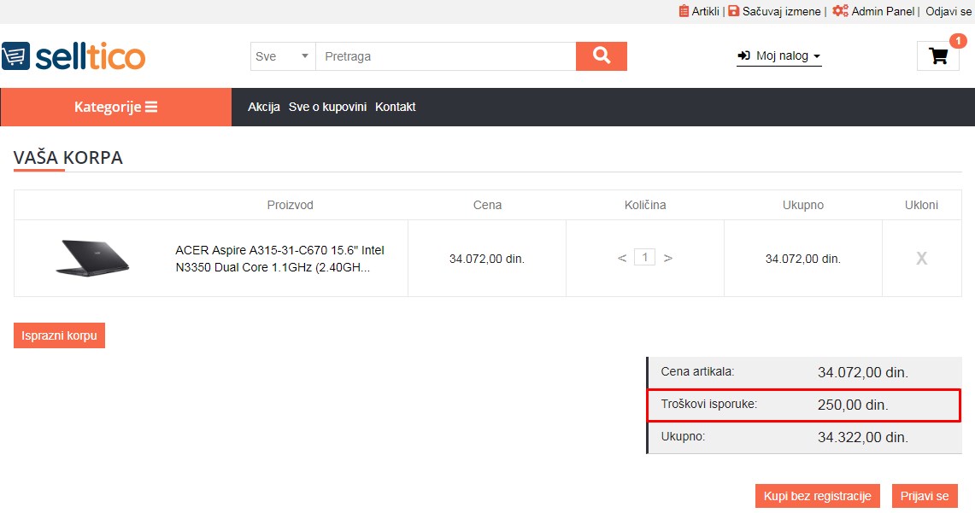Click the VAŠA KORPA heading
975x513 pixels.
(x=68, y=158)
